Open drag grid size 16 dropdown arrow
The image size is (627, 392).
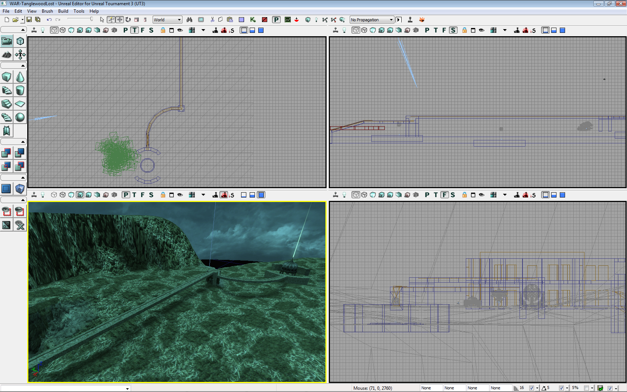537,388
